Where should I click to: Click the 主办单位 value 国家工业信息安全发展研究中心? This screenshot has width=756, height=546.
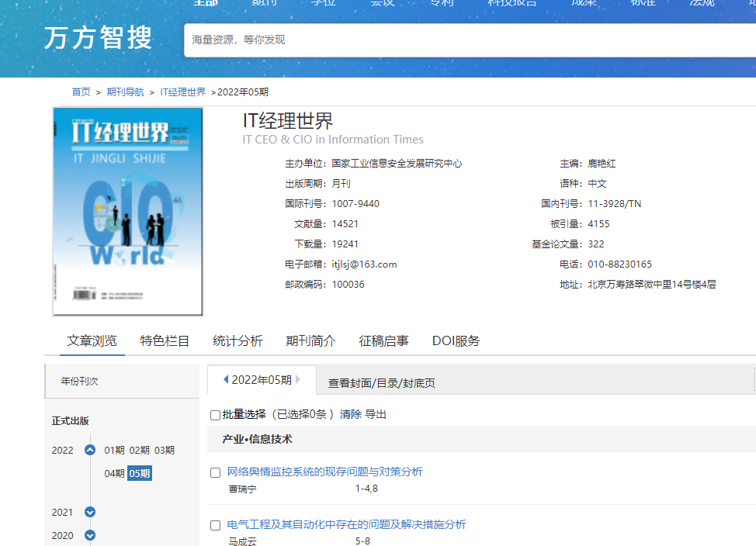click(x=397, y=164)
